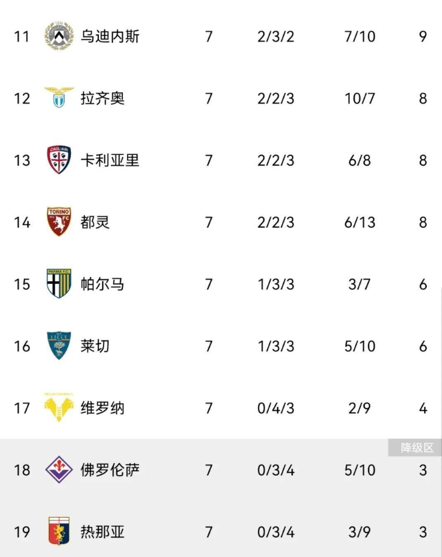Viewport: 442px width, 557px height.
Task: Open team name 乌迪内斯
Action: click(x=110, y=36)
